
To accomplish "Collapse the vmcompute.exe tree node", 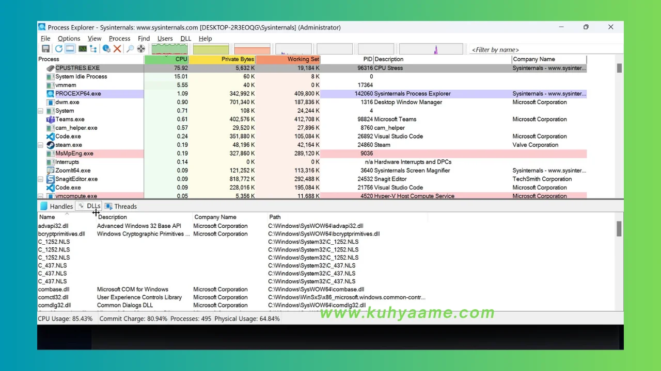I will tap(40, 196).
